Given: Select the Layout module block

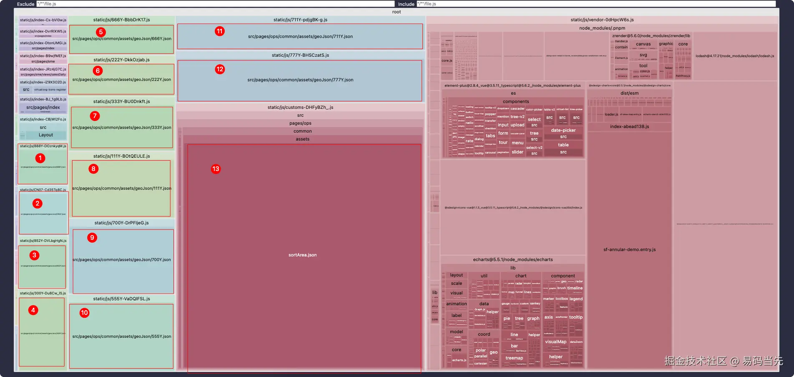Looking at the screenshot, I should (x=46, y=135).
